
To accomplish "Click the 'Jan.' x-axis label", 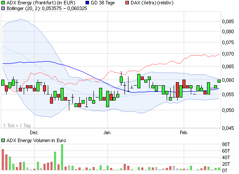I will pyautogui.click(x=107, y=132).
